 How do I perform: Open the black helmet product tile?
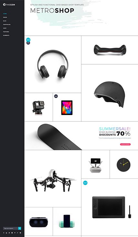coord(110,93)
